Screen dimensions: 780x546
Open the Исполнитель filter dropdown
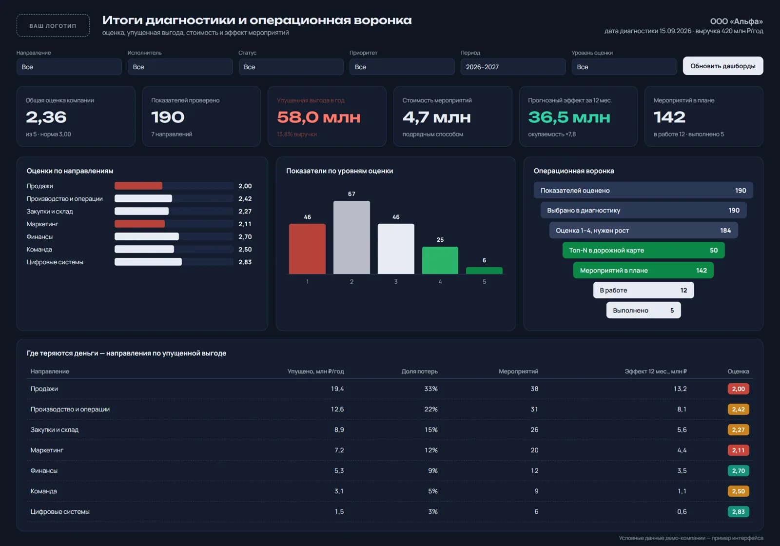[x=180, y=67]
